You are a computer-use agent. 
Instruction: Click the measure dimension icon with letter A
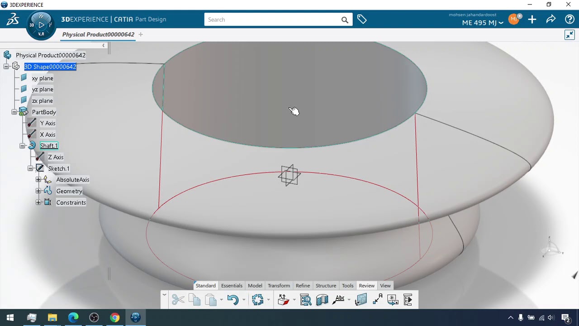pos(378,299)
